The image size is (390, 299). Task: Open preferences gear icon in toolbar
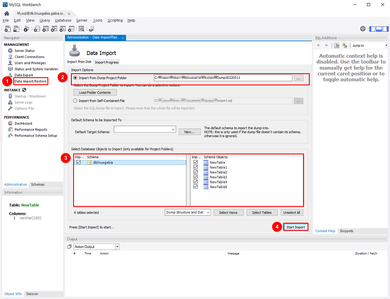point(363,29)
